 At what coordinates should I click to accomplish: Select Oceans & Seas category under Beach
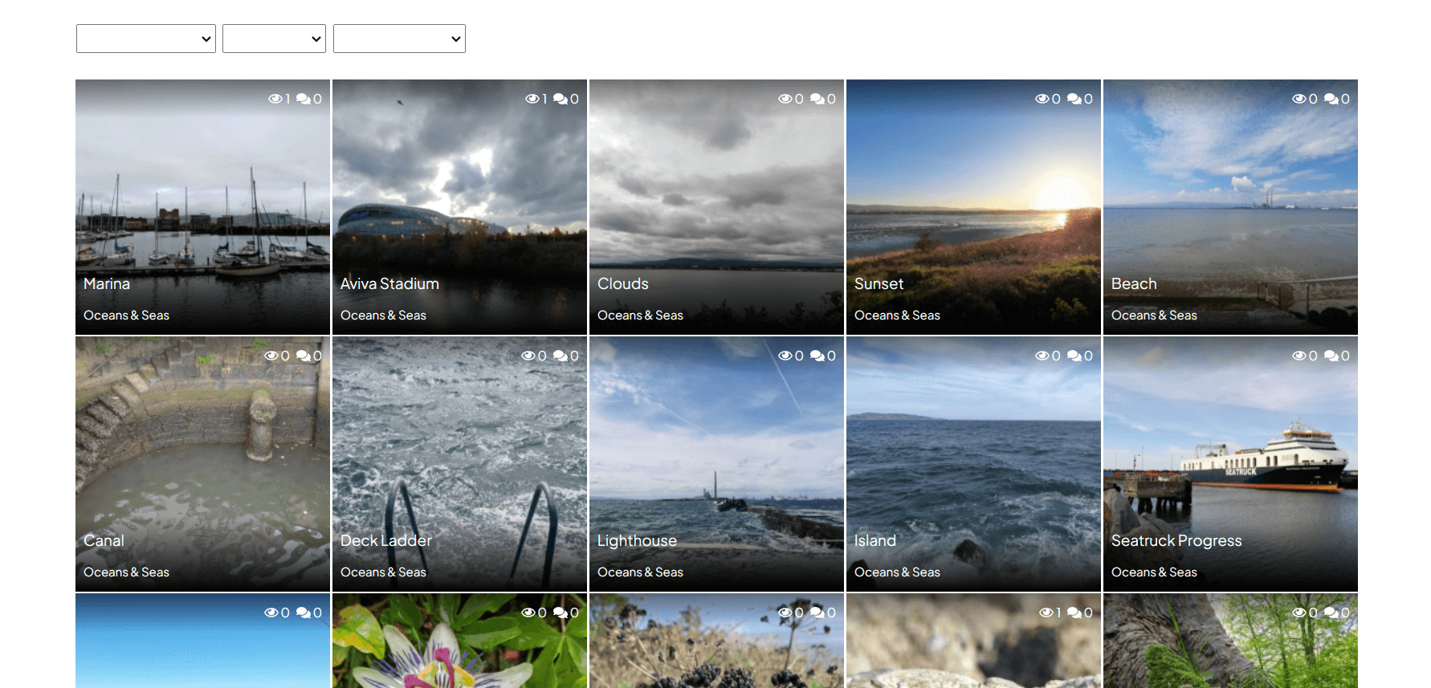coord(1154,316)
